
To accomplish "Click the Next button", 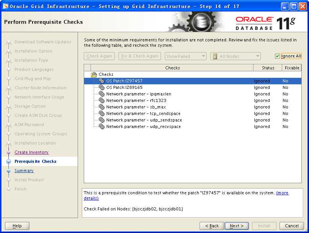I will (237, 226).
